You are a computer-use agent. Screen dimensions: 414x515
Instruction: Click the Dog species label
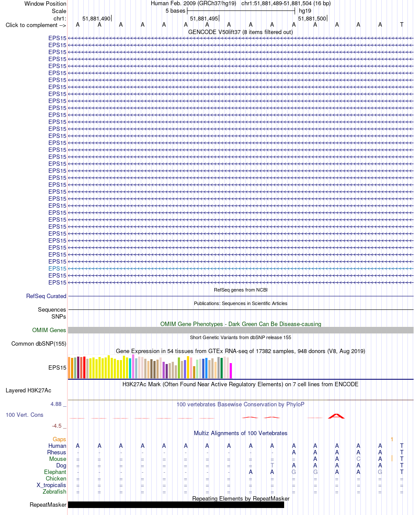tap(61, 465)
